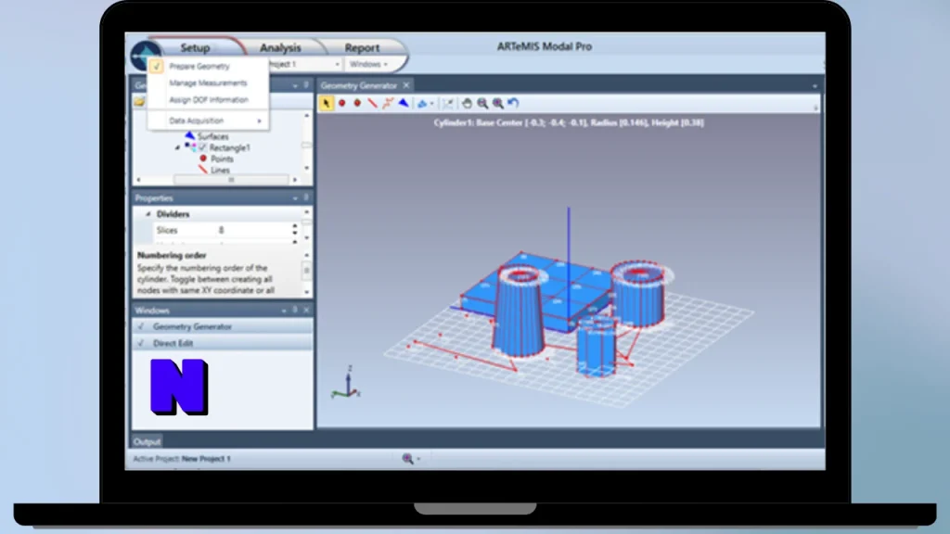Open the project selection dropdown
The image size is (950, 534).
pos(338,64)
